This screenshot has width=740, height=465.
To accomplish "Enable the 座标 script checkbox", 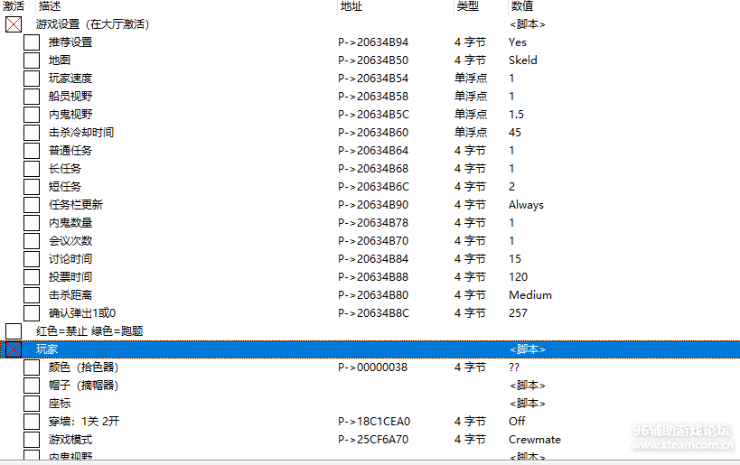I will click(x=32, y=404).
